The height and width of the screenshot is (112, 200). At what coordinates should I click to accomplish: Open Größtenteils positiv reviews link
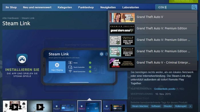click(165, 89)
